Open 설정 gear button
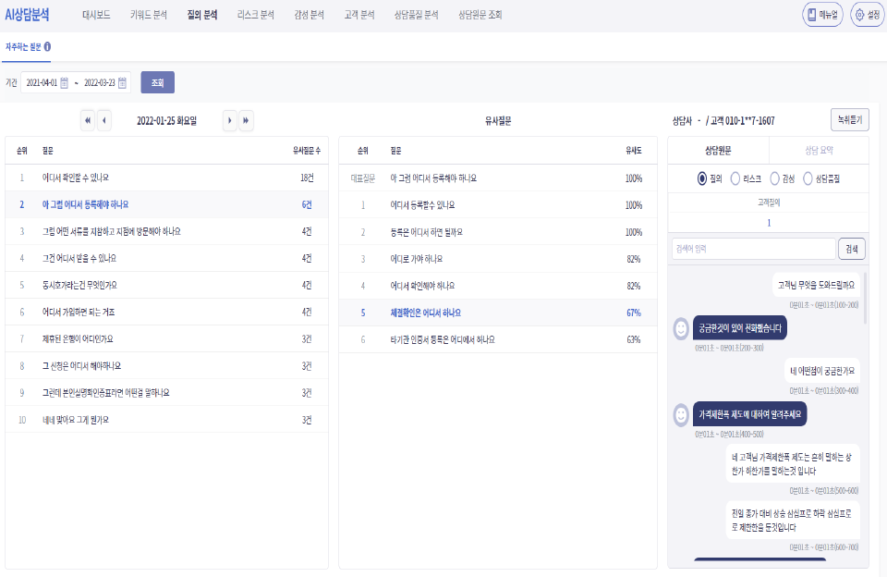 pyautogui.click(x=868, y=15)
